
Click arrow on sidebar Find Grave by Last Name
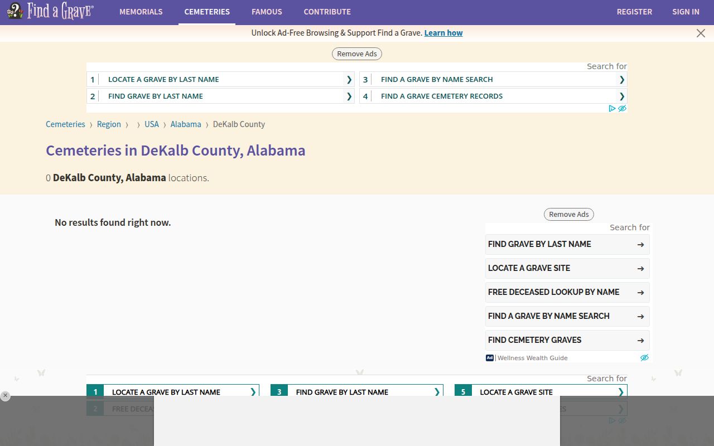pos(640,244)
